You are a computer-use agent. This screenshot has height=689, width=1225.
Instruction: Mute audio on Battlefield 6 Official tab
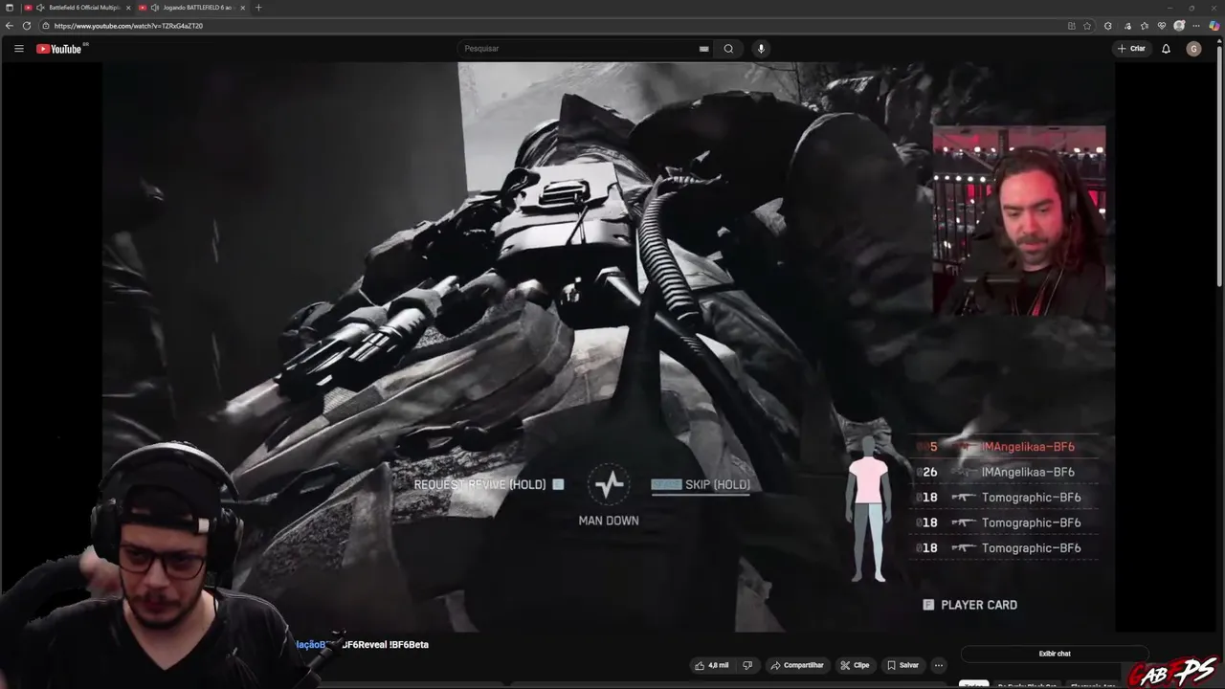40,8
